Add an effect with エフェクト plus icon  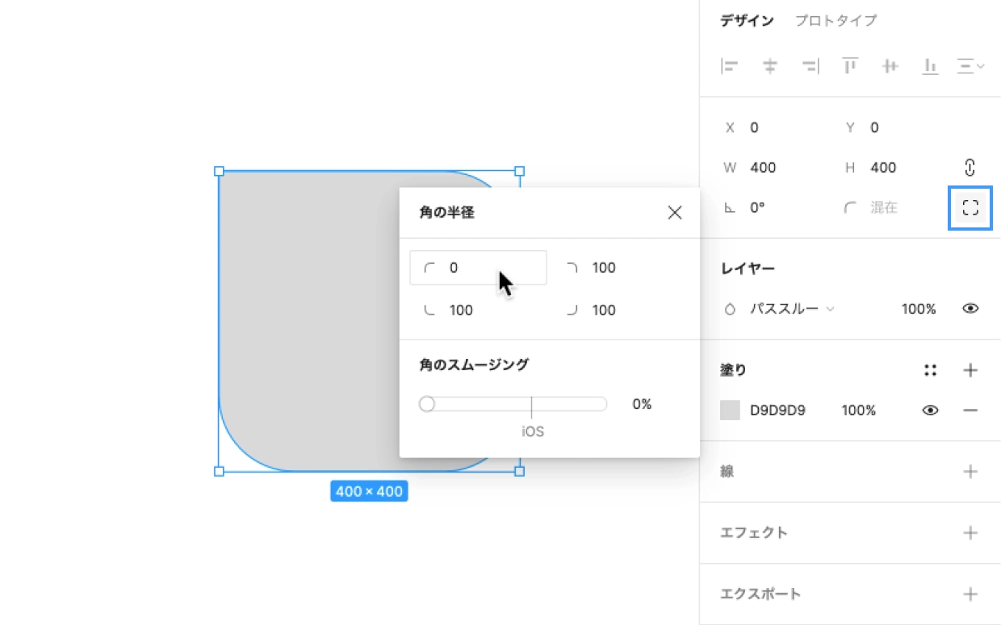[x=970, y=533]
